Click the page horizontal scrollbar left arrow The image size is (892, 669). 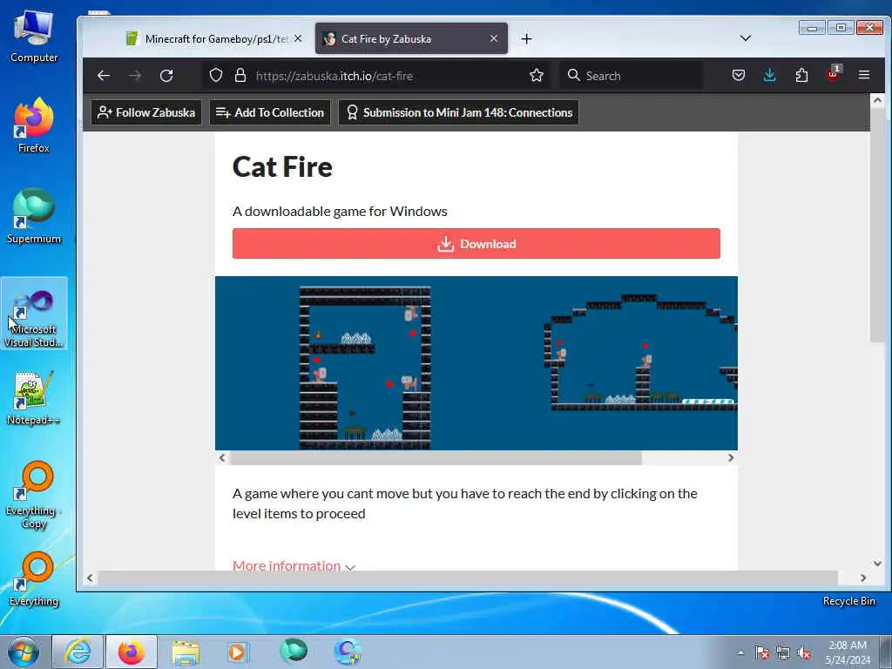click(90, 578)
